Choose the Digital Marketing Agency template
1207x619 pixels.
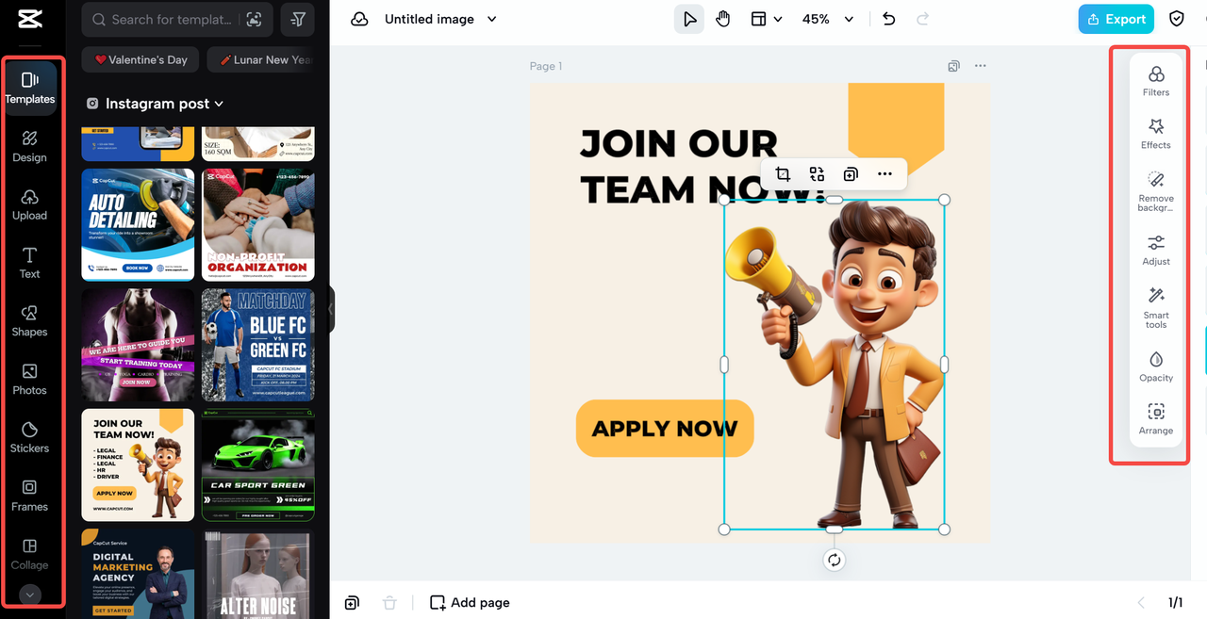pos(138,574)
